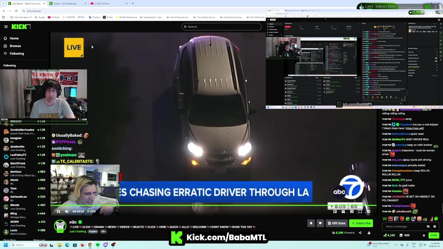Open Spotify from the taskbar
The height and width of the screenshot is (249, 443).
click(x=98, y=245)
